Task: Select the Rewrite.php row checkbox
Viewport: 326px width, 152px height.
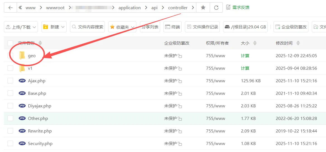Action: pos(10,131)
